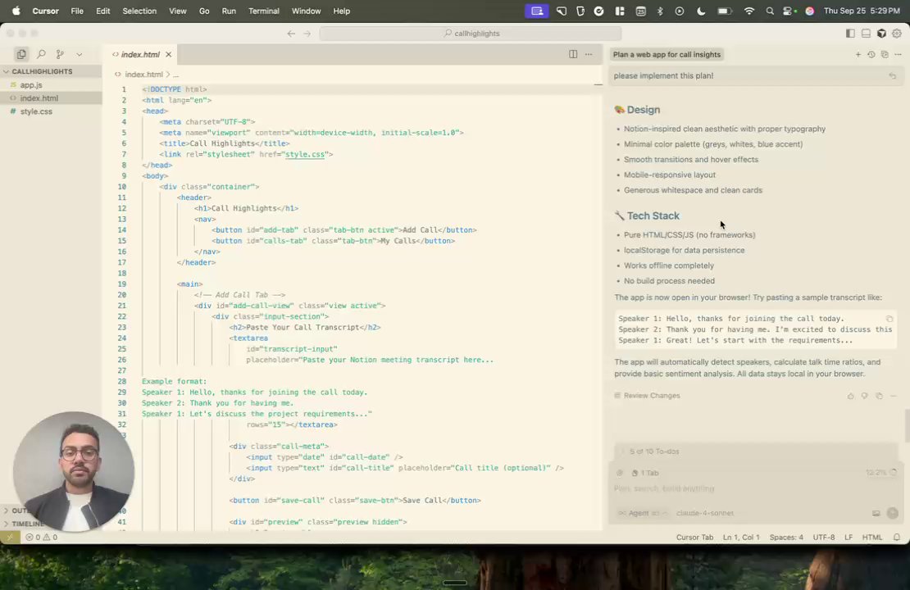Open the Terminal menu
Viewport: 910px width, 590px height.
[263, 11]
